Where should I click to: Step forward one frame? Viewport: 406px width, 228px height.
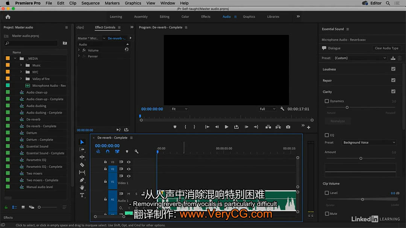tap(247, 127)
